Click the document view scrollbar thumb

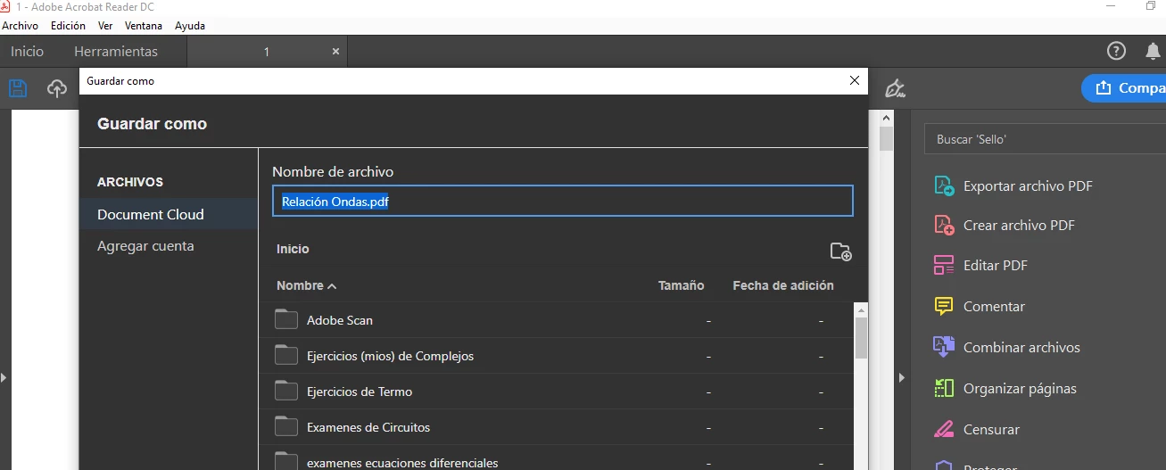click(x=886, y=139)
